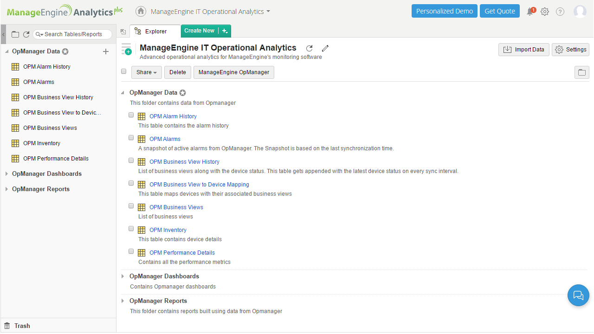The width and height of the screenshot is (594, 334).
Task: Switch to the Explorer tab
Action: point(155,31)
